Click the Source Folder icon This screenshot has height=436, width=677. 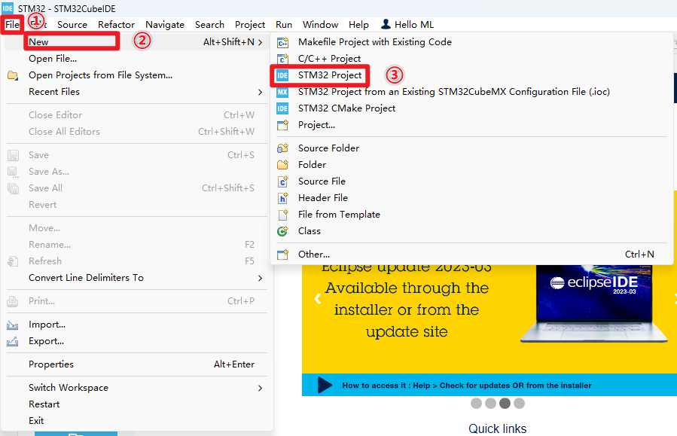click(282, 148)
